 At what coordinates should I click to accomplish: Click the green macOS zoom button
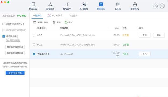[x=8, y=2]
